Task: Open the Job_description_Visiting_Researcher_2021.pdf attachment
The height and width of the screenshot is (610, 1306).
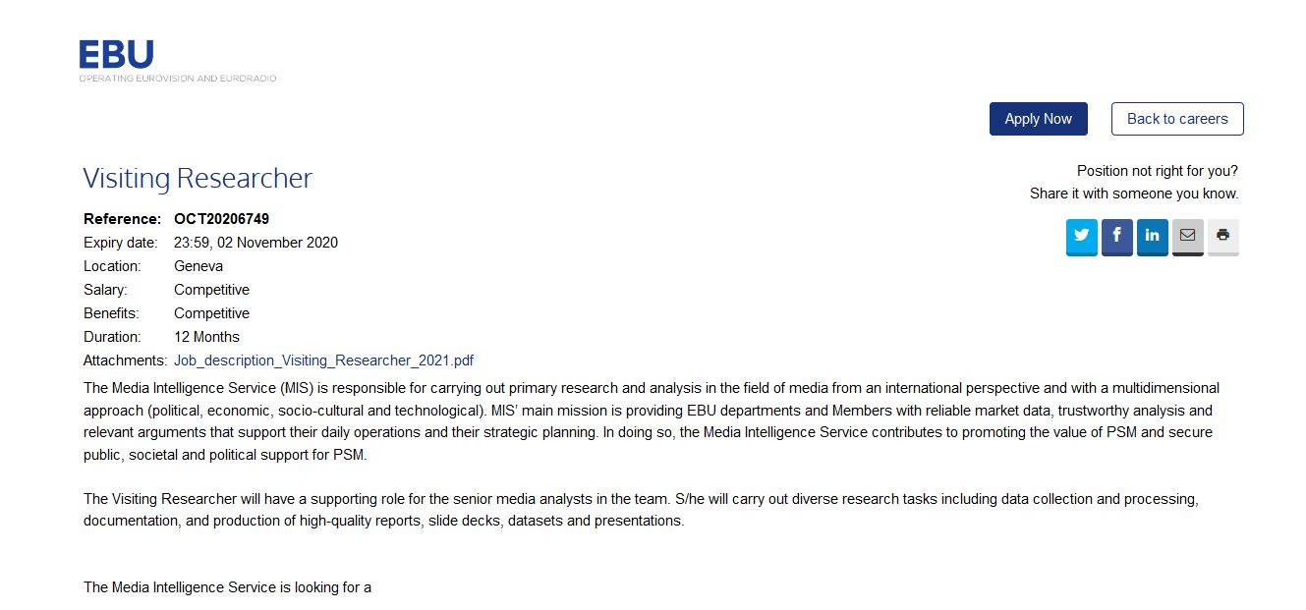Action: pos(323,360)
